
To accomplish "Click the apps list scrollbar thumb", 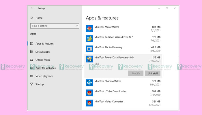I will coord(178,59).
